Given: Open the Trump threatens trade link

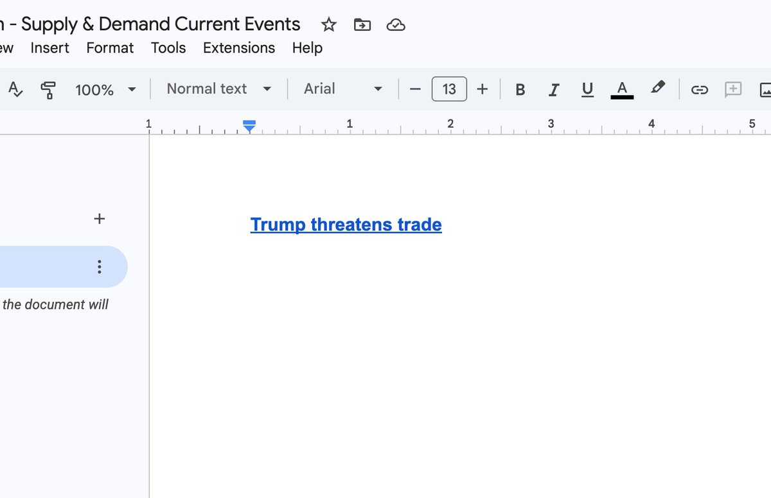Looking at the screenshot, I should (x=346, y=225).
